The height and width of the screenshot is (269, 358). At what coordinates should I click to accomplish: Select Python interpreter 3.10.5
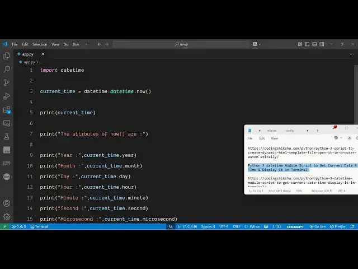tap(276, 226)
